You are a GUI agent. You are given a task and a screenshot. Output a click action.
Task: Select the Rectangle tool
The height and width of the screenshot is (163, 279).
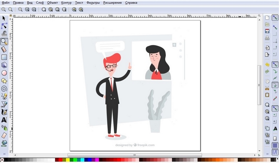coord(4,57)
